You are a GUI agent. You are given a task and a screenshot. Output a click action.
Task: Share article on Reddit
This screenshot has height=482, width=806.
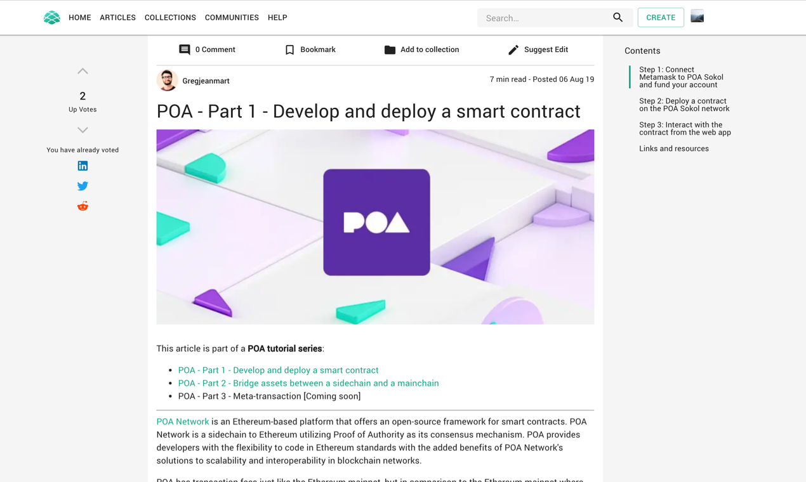click(x=83, y=206)
